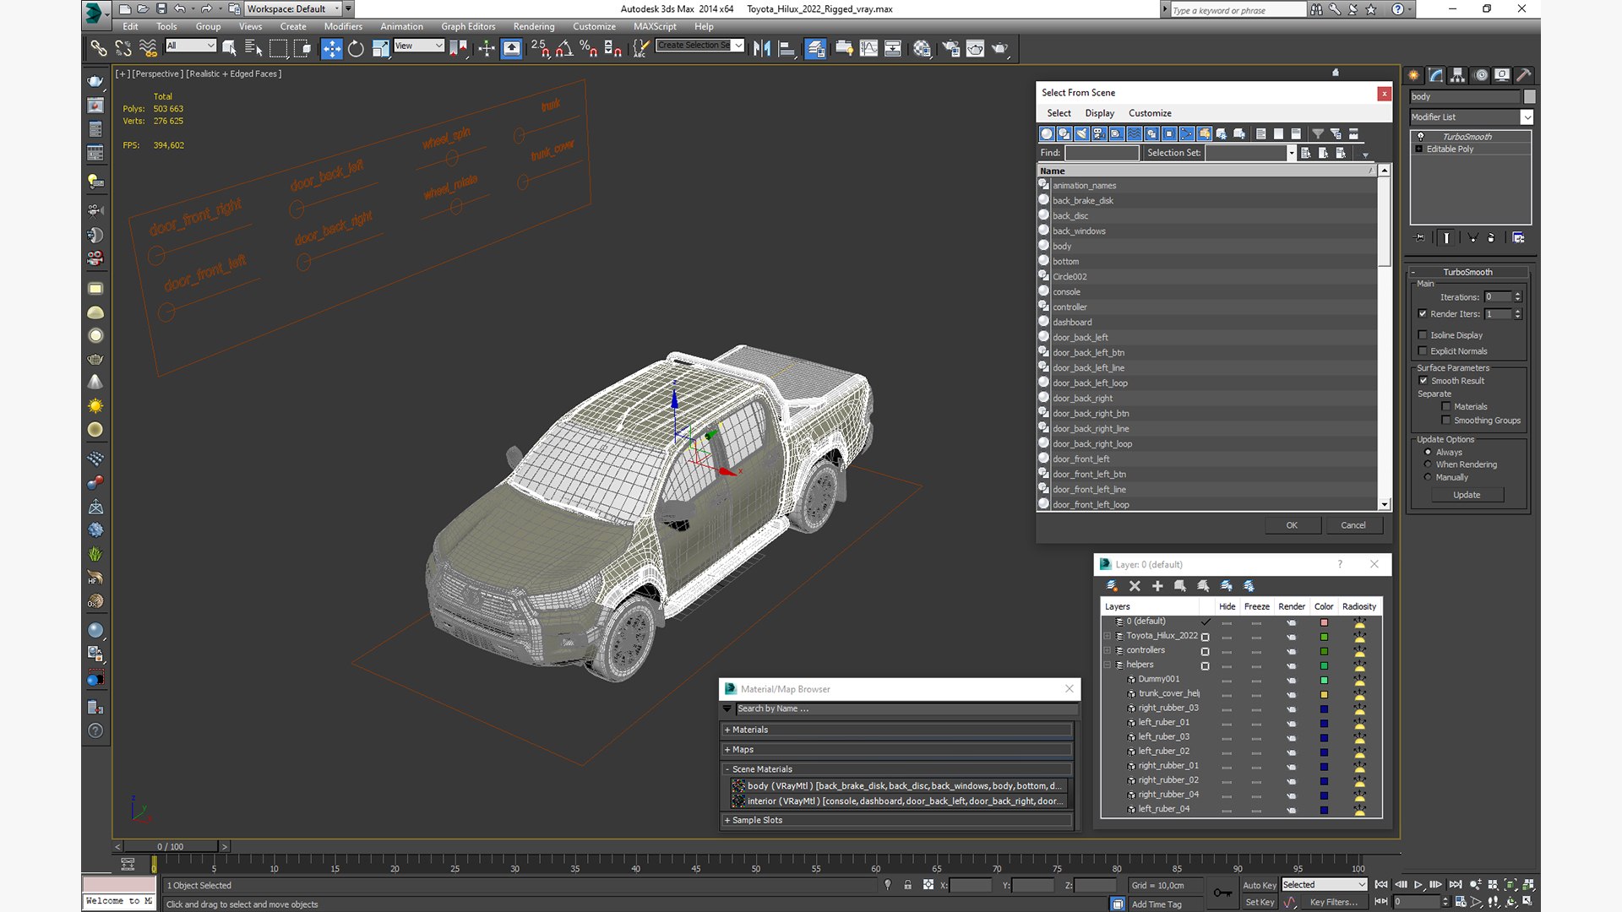Activate the Select and Move tool
The image size is (1622, 912).
tap(332, 49)
